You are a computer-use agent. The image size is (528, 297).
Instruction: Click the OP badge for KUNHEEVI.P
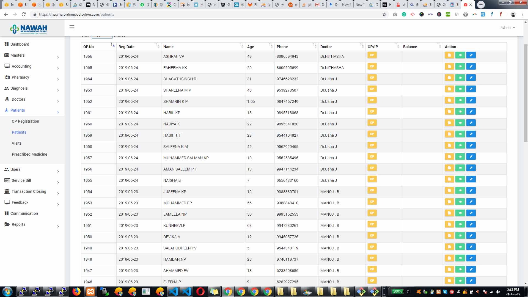tap(372, 224)
